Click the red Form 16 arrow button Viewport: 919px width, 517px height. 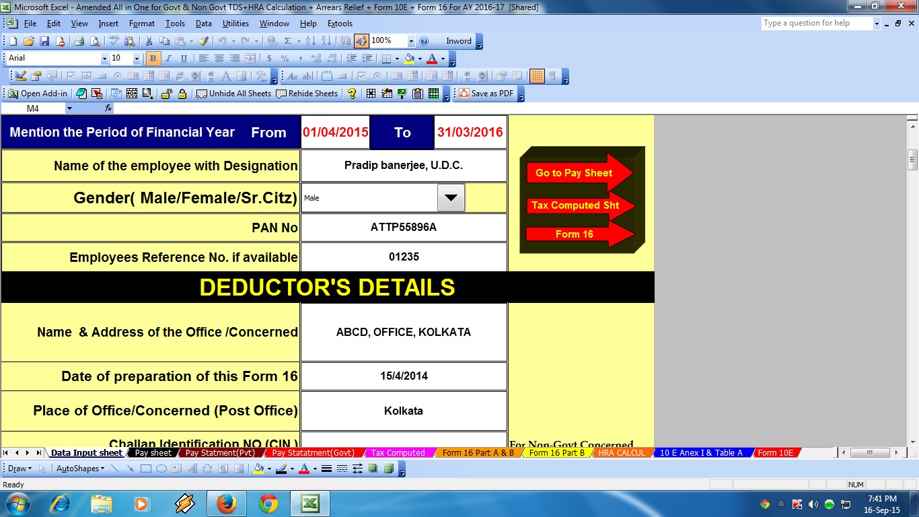[x=580, y=234]
